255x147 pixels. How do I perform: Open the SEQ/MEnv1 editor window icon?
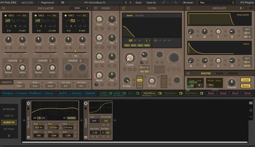pos(160,93)
